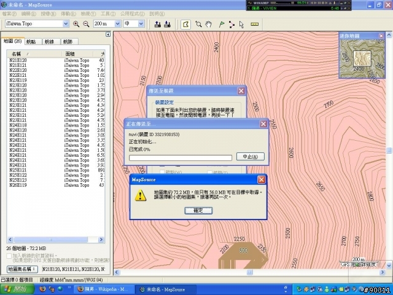The image size is (393, 295).
Task: Open the 檢視 (View) menu
Action: (88, 14)
